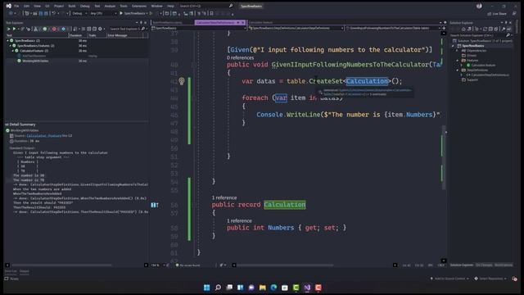
Task: Click the account profile avatar
Action: tap(479, 6)
